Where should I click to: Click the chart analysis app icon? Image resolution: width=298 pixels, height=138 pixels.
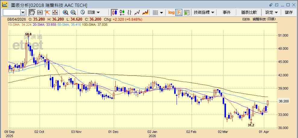pyautogui.click(x=5, y=5)
